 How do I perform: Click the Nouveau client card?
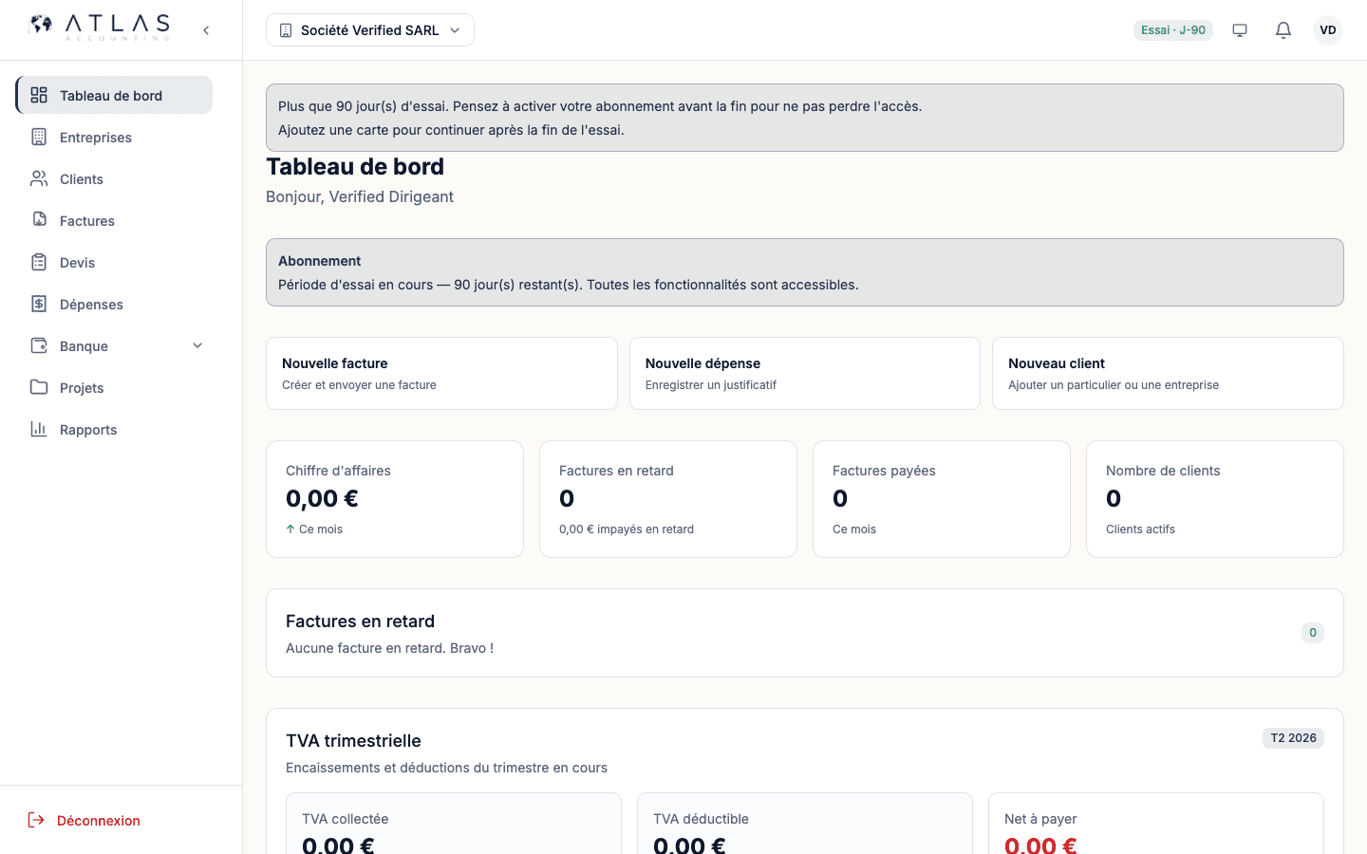pyautogui.click(x=1168, y=373)
